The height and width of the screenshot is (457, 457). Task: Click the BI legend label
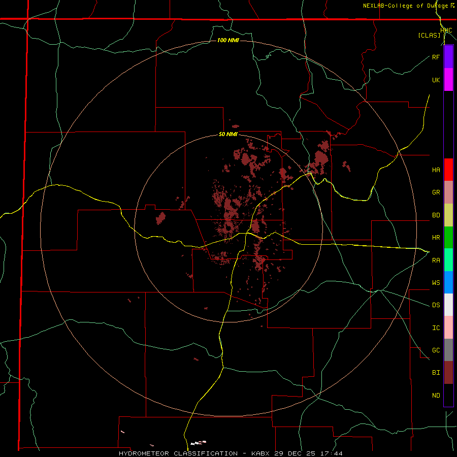(436, 373)
